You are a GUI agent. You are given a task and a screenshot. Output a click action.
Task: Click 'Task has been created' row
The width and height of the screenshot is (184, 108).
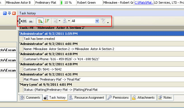click(x=104, y=39)
